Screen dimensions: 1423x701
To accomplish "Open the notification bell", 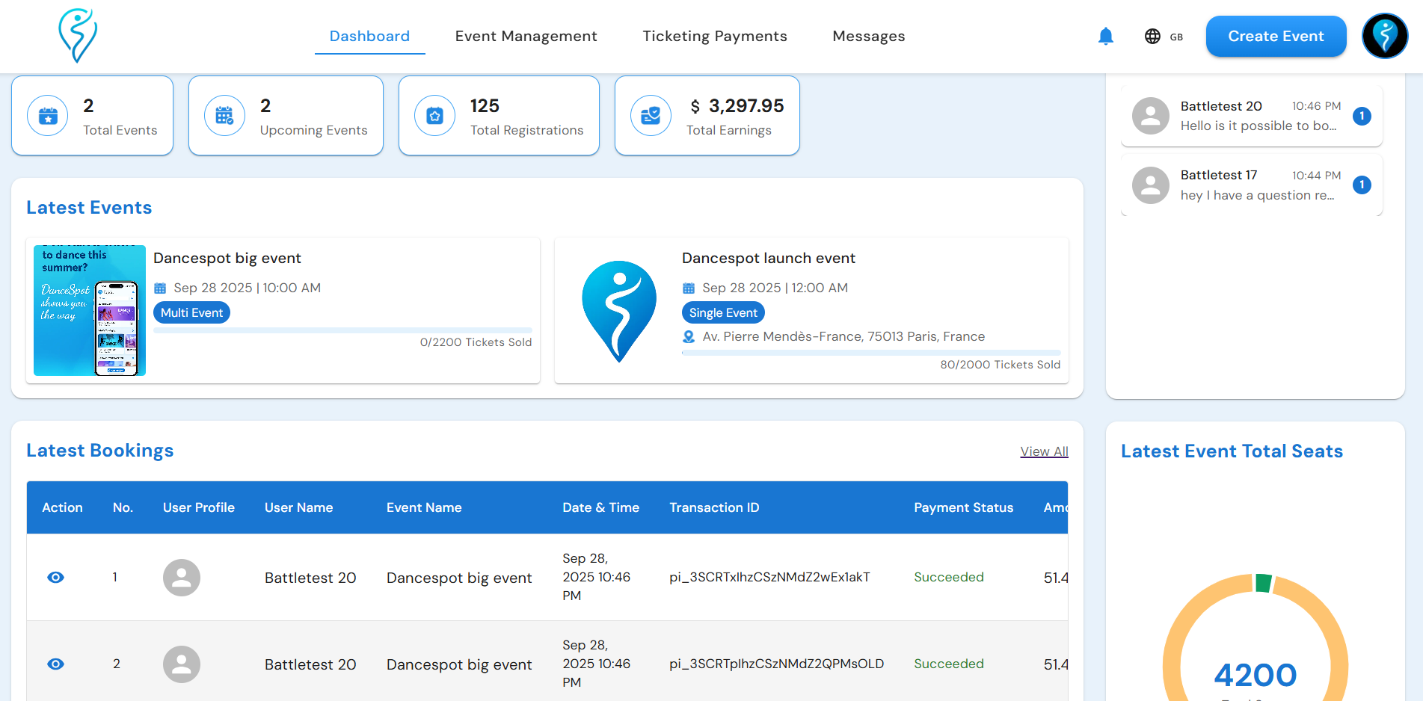I will click(x=1106, y=35).
